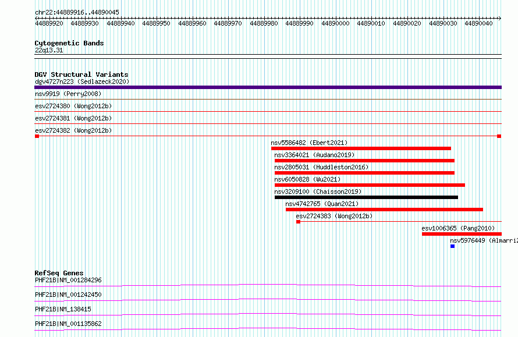Open variant nsv2805031 (Huddleston2016)
The width and height of the screenshot is (518, 337).
click(321, 167)
